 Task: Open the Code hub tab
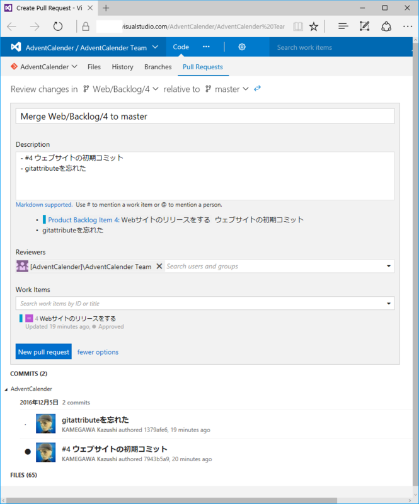coord(181,47)
